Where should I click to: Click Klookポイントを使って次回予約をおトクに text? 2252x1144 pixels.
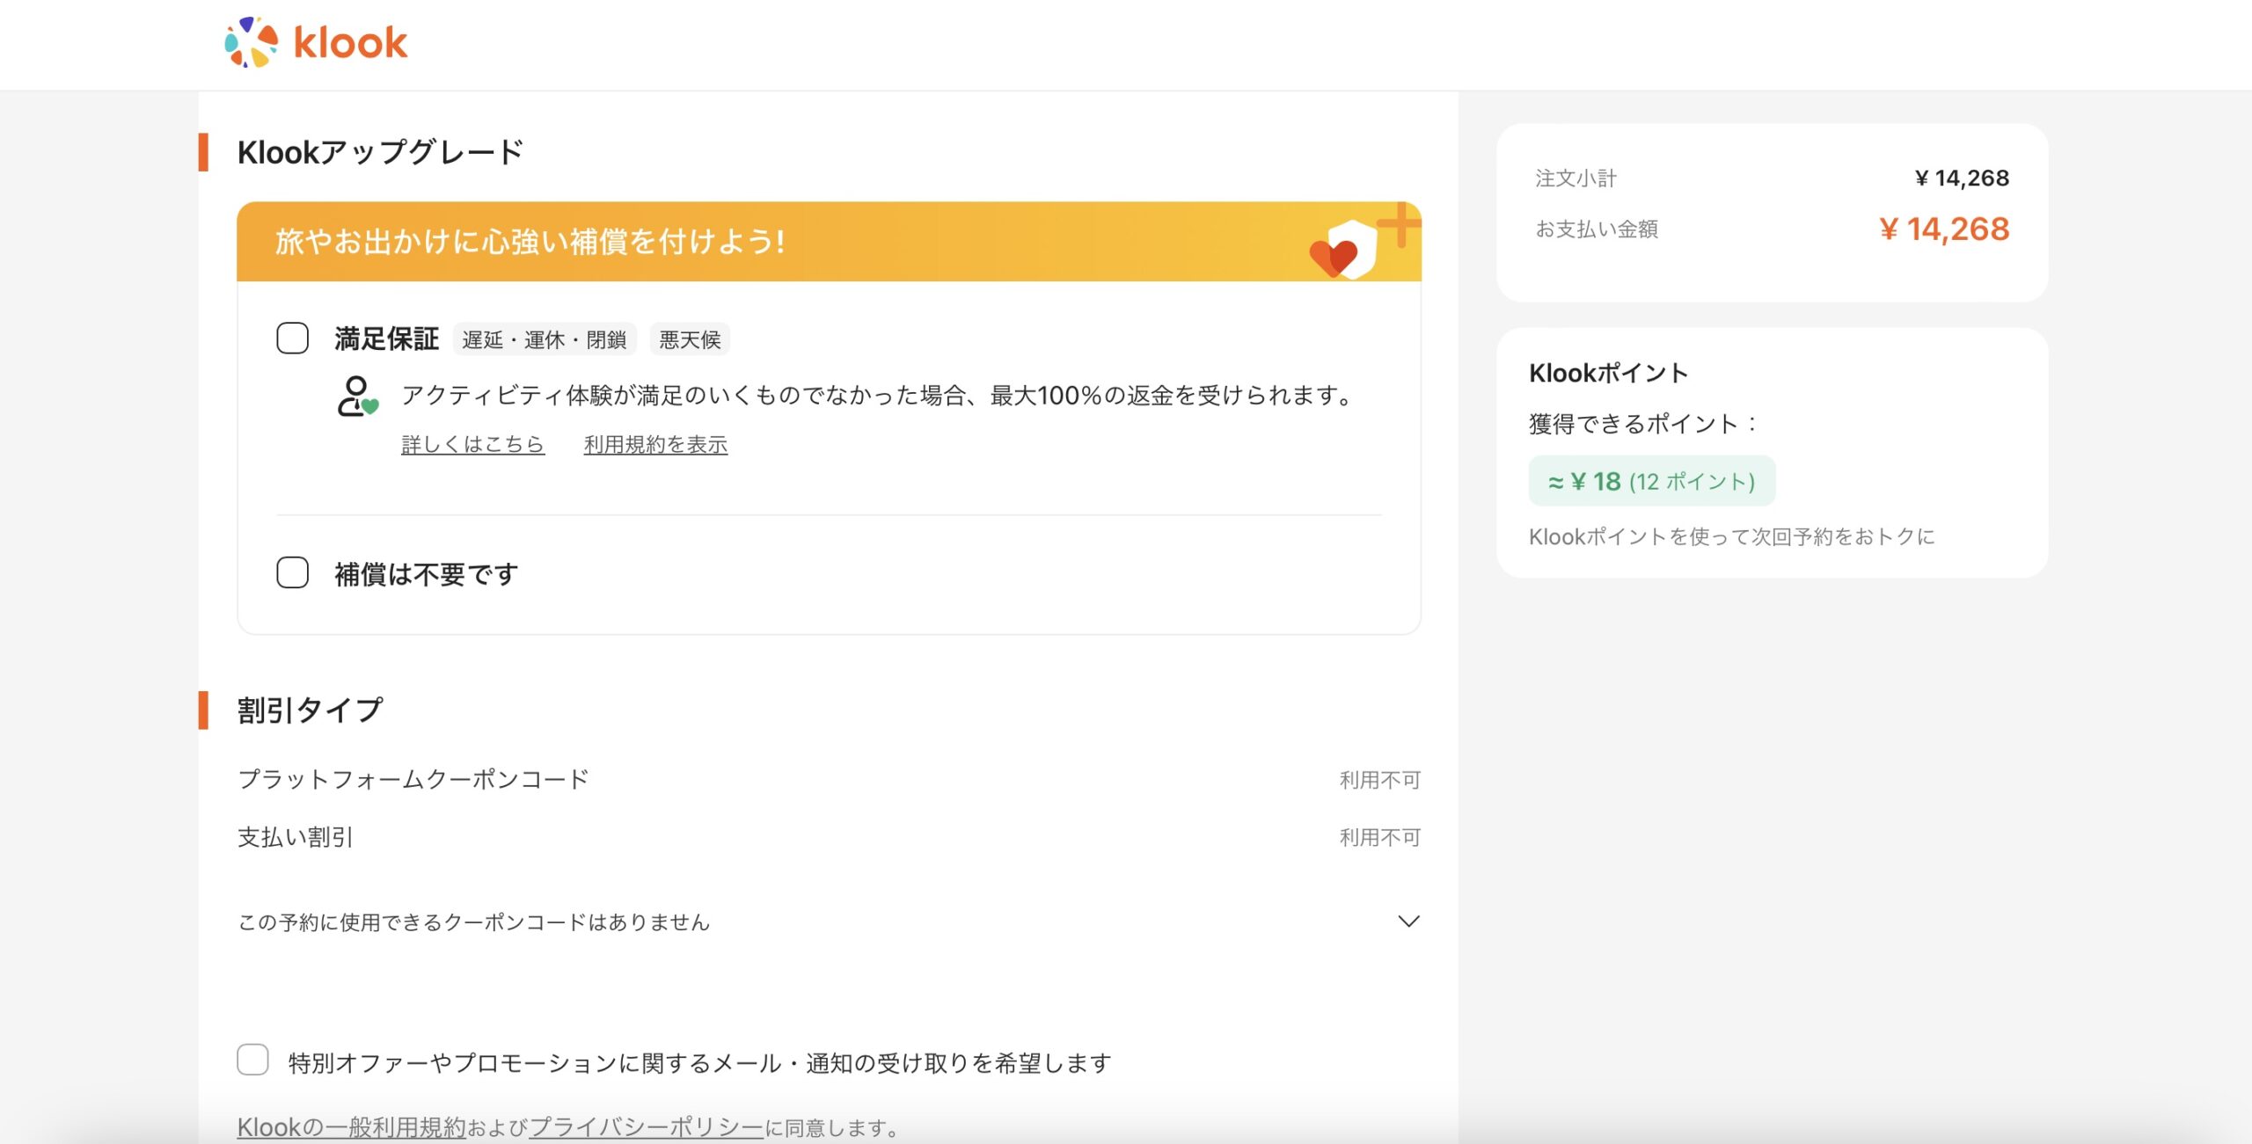tap(1731, 536)
